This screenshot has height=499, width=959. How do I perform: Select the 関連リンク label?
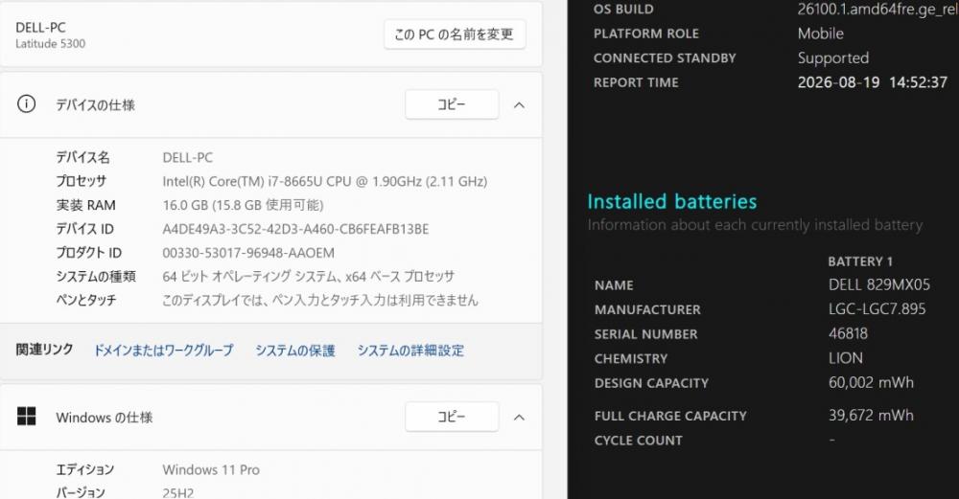(44, 350)
